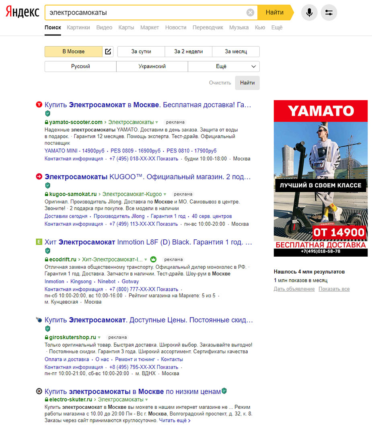This screenshot has height=426, width=372.
Task: Click lock icon before kugoo-samokat.ru
Action: point(46,194)
